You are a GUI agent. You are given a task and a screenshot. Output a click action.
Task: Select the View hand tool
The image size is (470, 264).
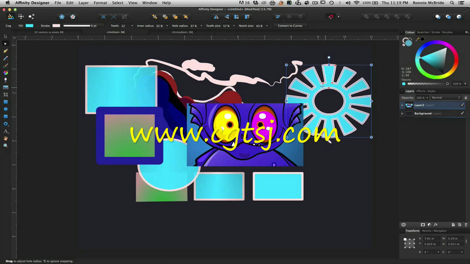(5, 138)
